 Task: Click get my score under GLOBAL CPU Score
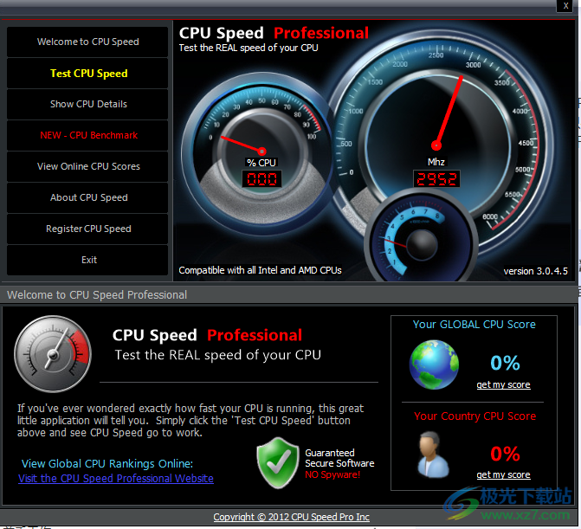(x=503, y=385)
